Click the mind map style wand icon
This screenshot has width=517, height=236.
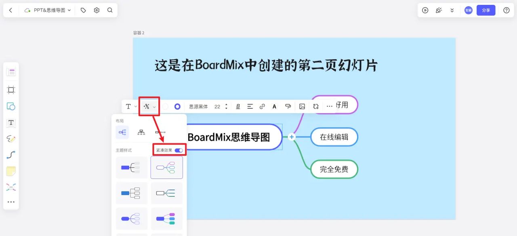(x=147, y=107)
